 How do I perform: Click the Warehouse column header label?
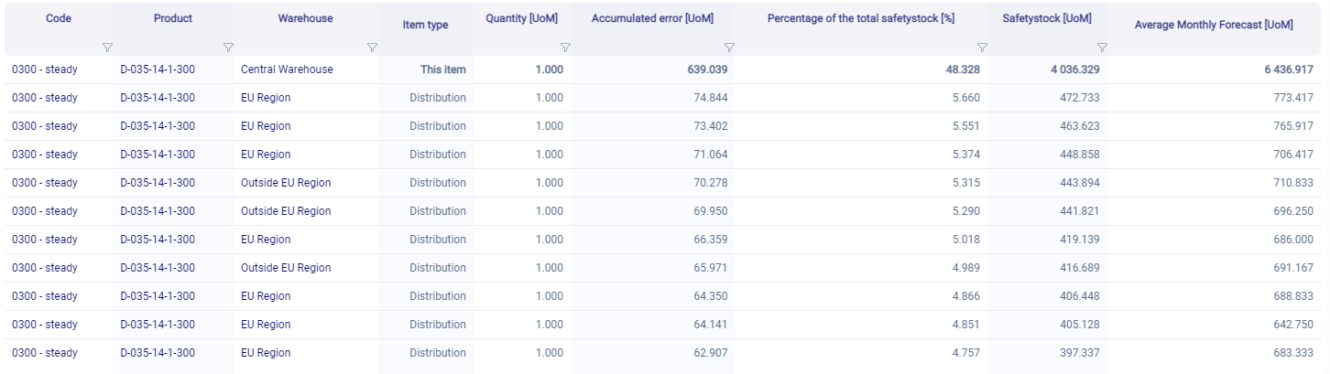click(x=305, y=18)
